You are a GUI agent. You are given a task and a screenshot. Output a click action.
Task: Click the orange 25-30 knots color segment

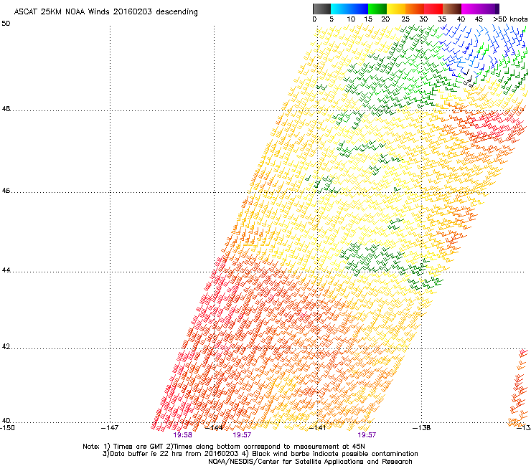pos(415,9)
